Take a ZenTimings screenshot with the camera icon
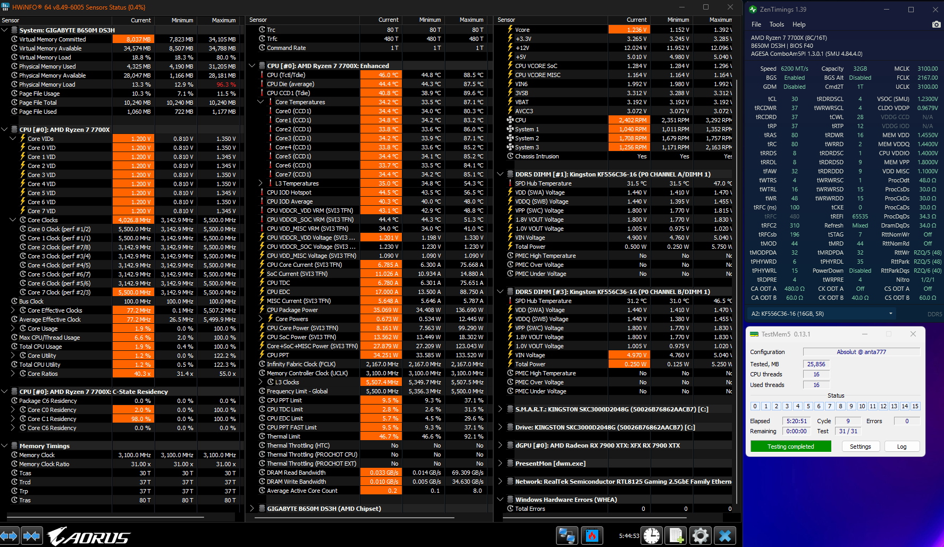Image resolution: width=944 pixels, height=547 pixels. tap(936, 24)
